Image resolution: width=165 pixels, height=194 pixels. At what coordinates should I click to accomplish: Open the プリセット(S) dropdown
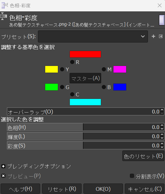coord(93,36)
